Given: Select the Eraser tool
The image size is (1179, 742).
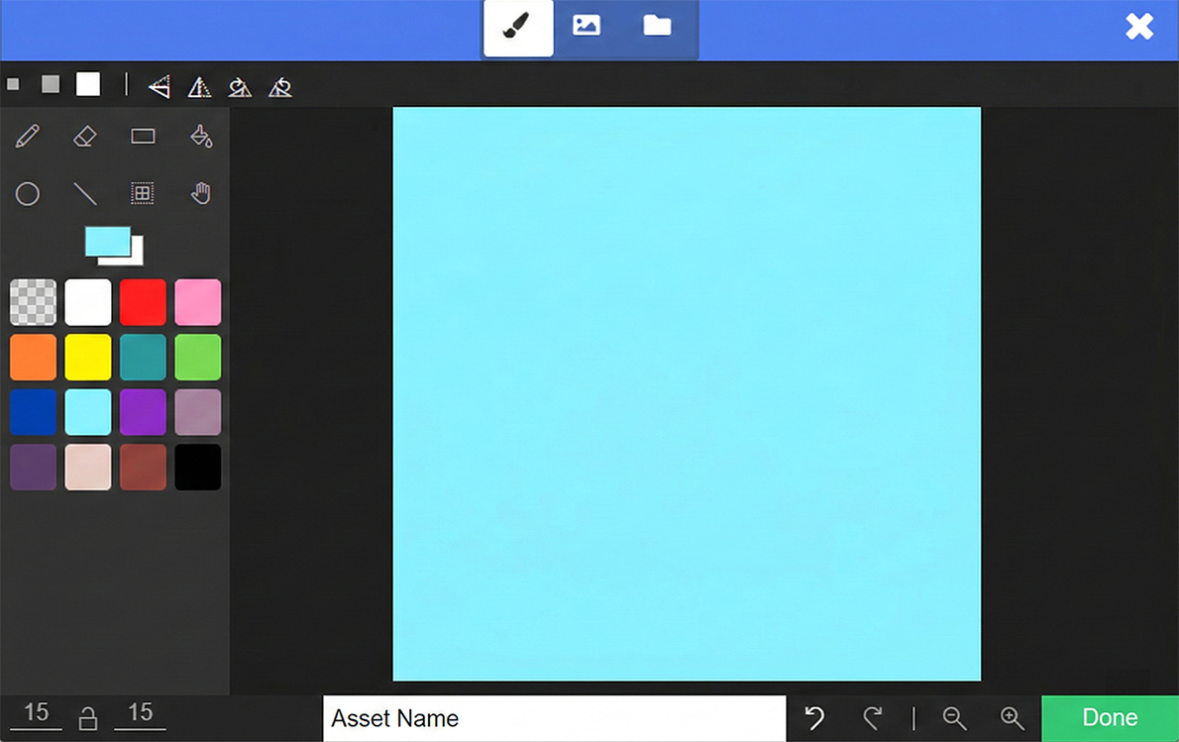Looking at the screenshot, I should (x=85, y=137).
